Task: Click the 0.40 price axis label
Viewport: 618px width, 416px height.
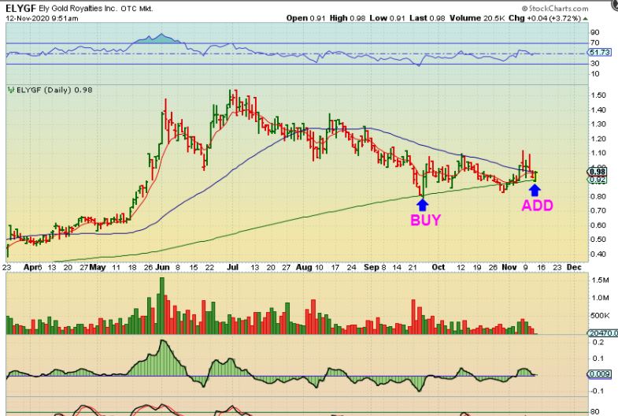Action: [598, 254]
